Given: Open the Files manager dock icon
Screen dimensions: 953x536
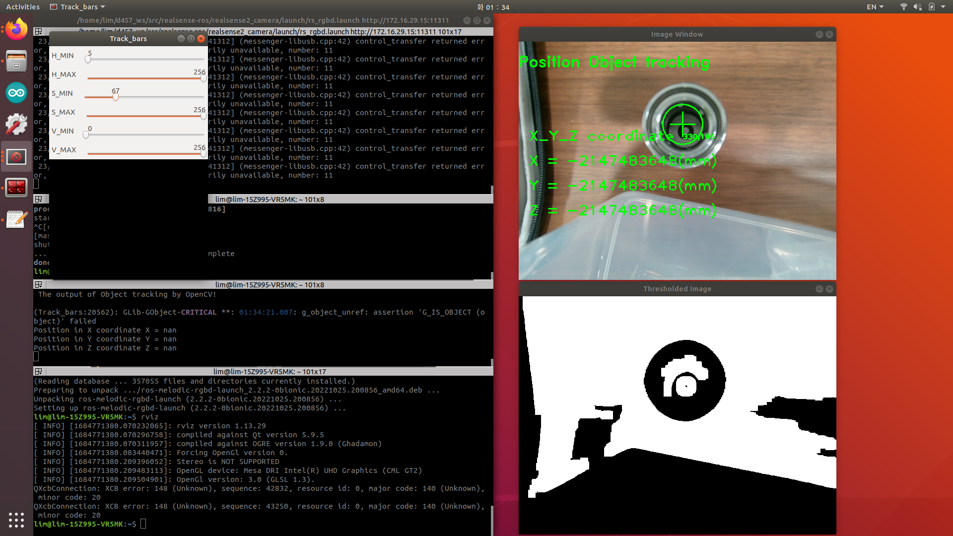Looking at the screenshot, I should [16, 61].
